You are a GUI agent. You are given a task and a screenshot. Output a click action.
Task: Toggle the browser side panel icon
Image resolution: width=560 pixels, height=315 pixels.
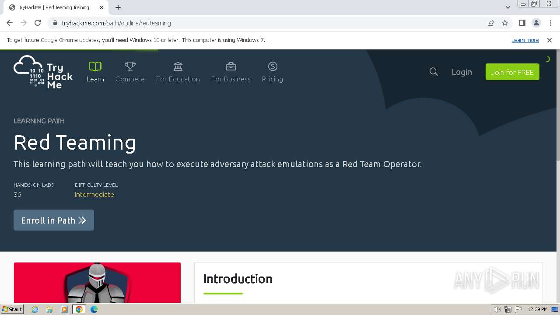pos(522,23)
